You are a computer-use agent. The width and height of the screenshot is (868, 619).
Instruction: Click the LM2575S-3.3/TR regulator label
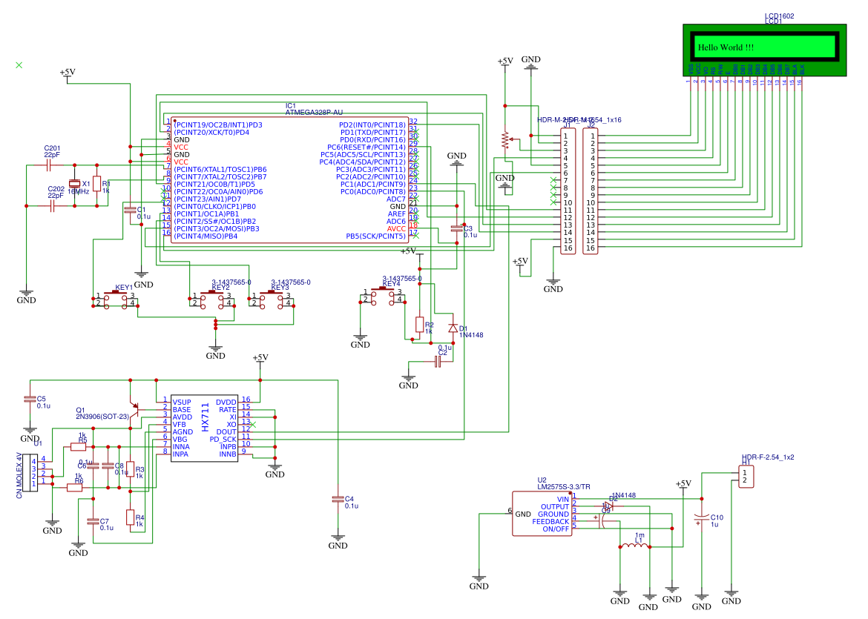564,487
